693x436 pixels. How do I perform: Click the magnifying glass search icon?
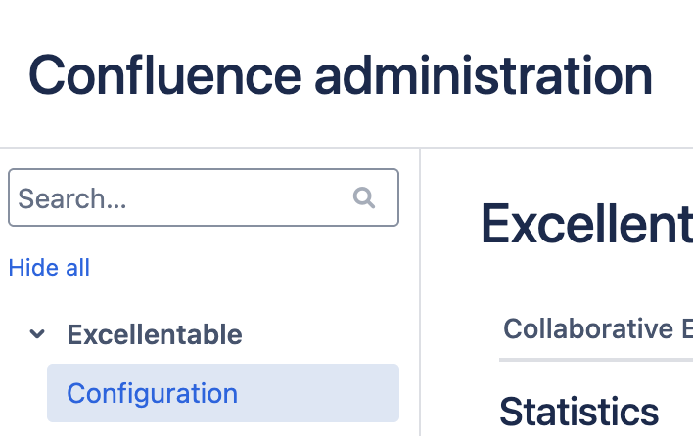(364, 197)
